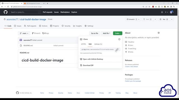Select the HTTPS clone tab

83,44
